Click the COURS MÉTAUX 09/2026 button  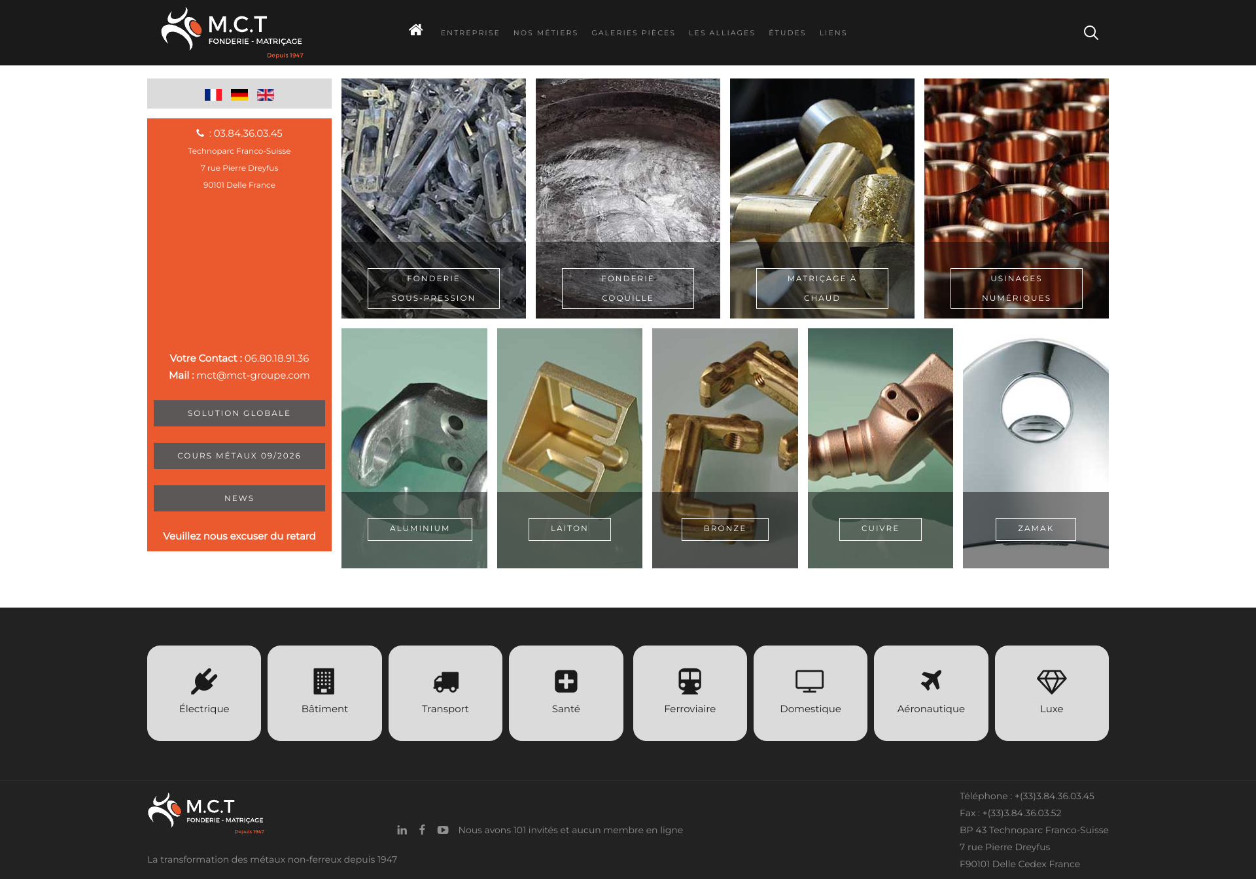[x=239, y=456]
